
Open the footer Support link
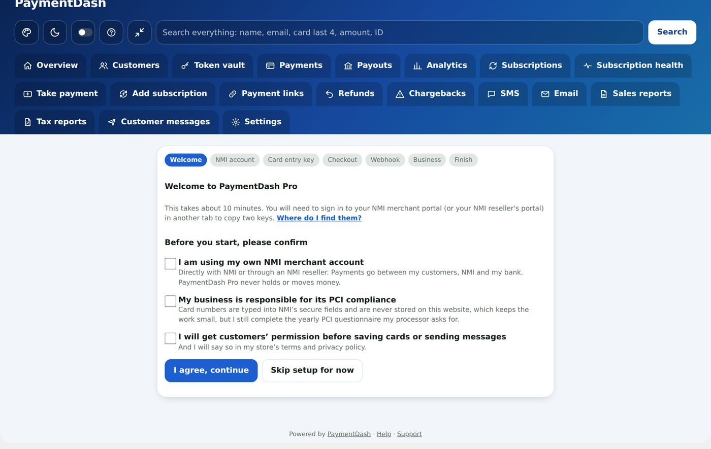(x=409, y=434)
